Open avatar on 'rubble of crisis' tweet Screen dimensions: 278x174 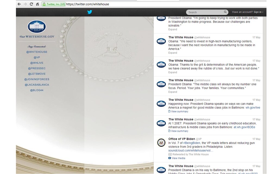[x=161, y=65]
